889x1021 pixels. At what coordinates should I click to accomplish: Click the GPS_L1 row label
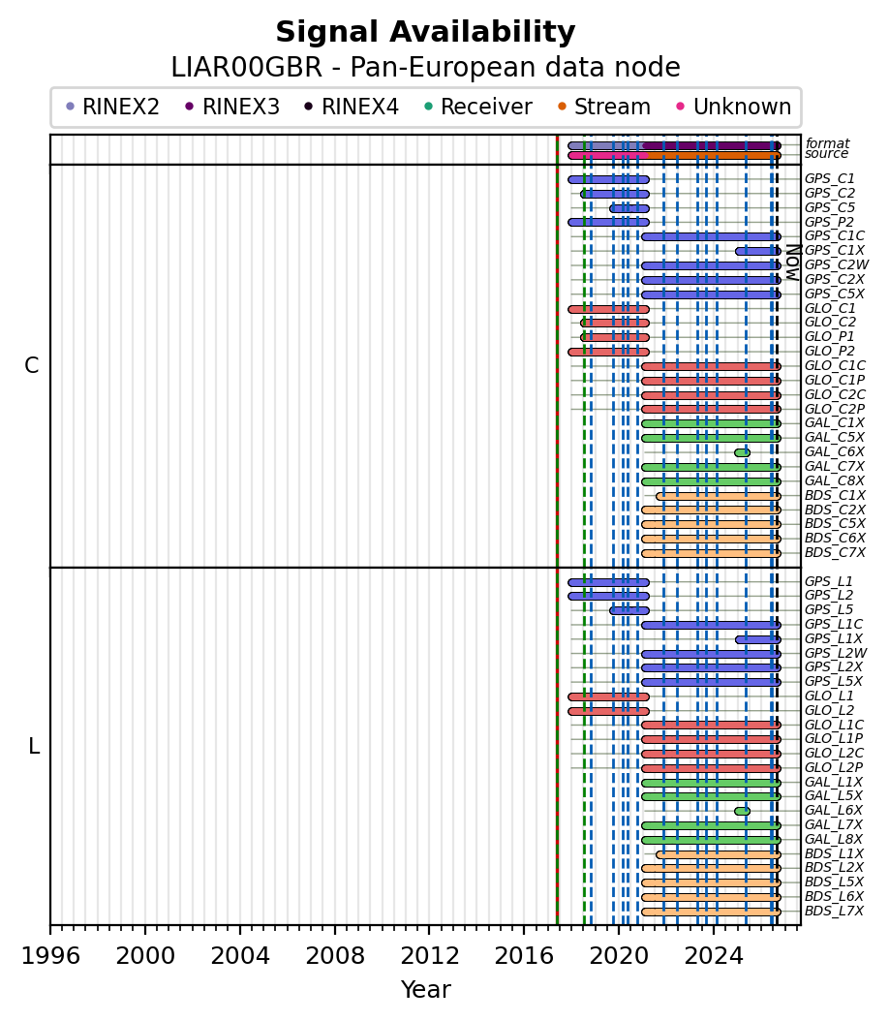click(829, 581)
